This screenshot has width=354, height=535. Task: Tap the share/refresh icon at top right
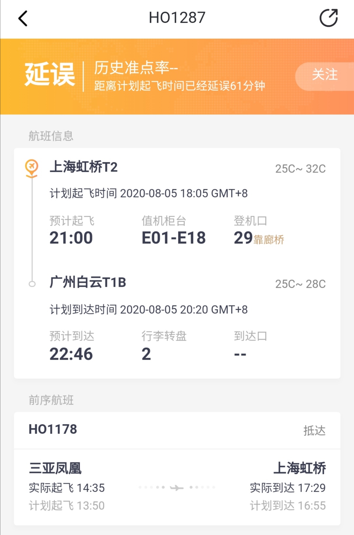(328, 18)
